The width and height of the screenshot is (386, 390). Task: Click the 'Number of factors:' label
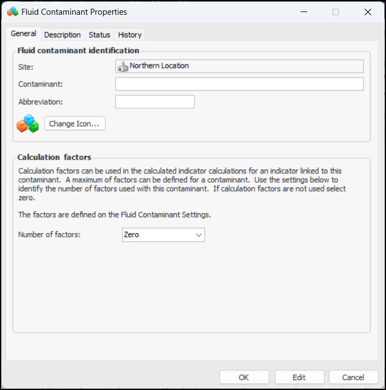(x=49, y=235)
